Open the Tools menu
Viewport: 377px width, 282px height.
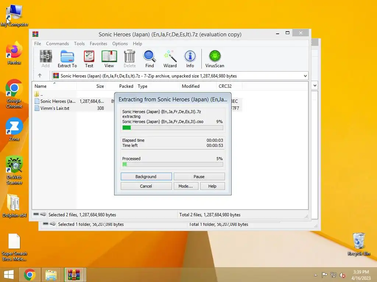pos(80,44)
